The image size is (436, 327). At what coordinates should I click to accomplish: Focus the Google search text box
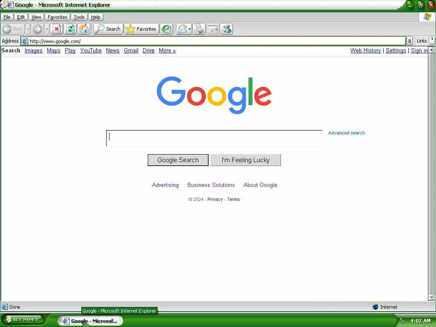[x=215, y=138]
